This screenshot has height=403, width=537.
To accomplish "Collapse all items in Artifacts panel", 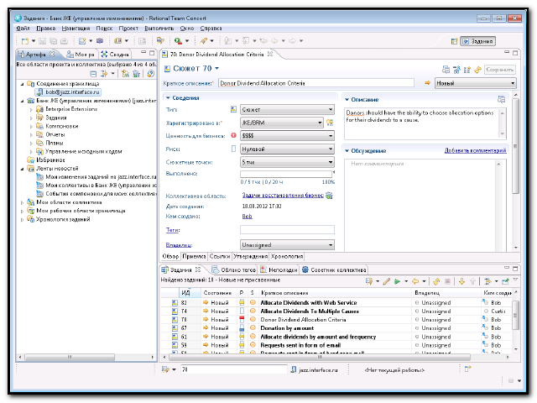I will [93, 74].
